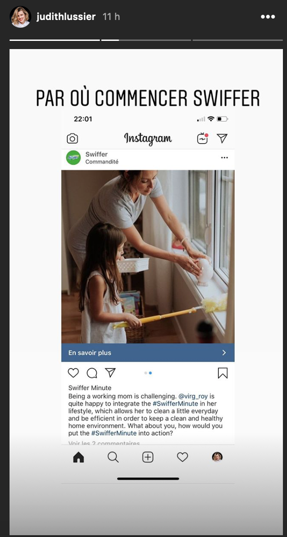Open direct messages paper plane icon
287x537 pixels.
(x=222, y=138)
